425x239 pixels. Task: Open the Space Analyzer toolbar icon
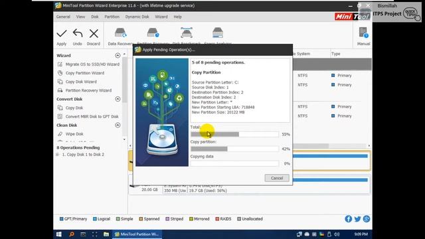218,33
